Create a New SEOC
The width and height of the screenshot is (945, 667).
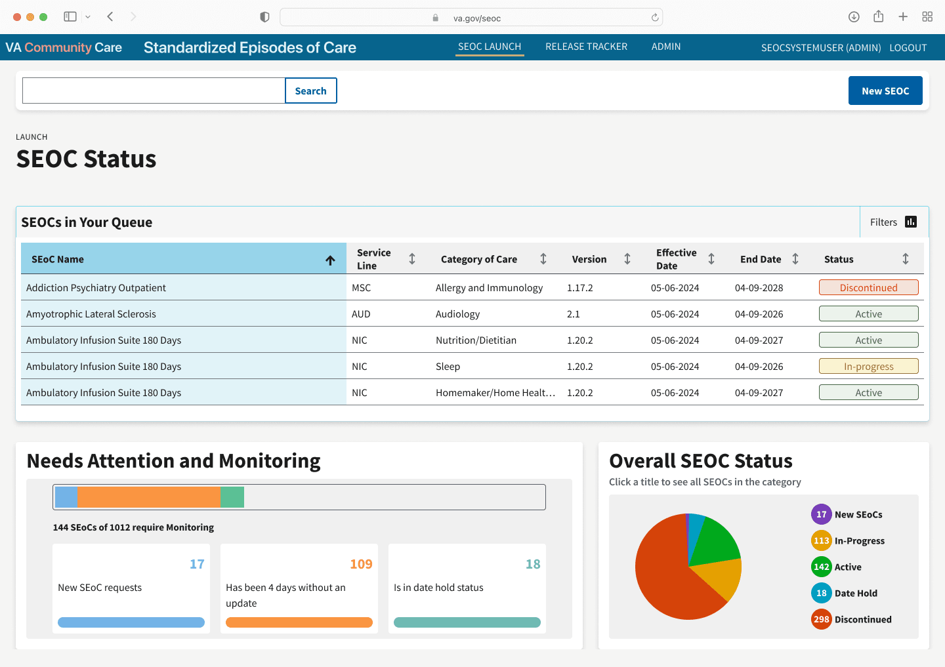point(885,91)
